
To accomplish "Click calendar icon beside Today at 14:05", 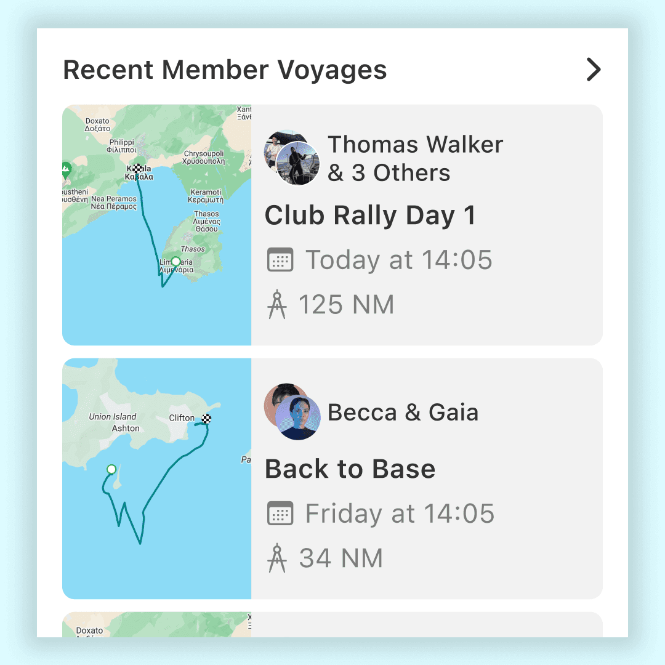I will coord(280,260).
